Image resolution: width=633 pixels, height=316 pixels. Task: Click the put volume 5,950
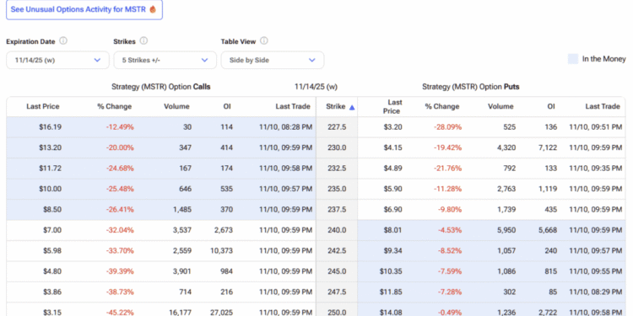click(x=506, y=230)
